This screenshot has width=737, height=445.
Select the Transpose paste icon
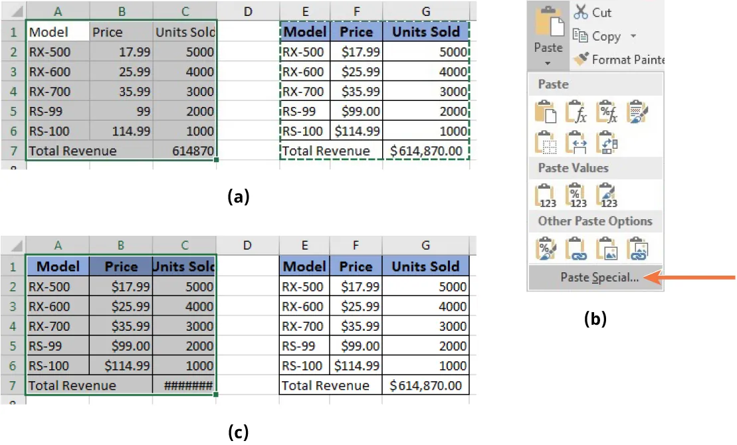606,143
